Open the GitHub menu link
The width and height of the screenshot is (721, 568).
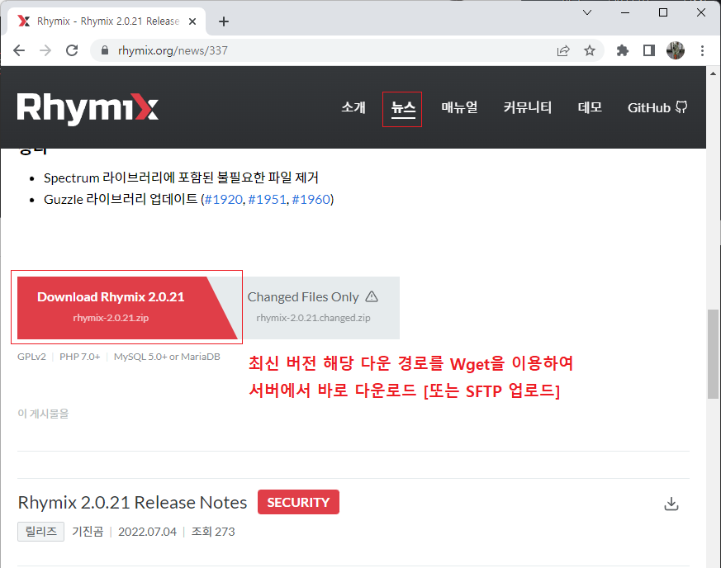coord(657,107)
